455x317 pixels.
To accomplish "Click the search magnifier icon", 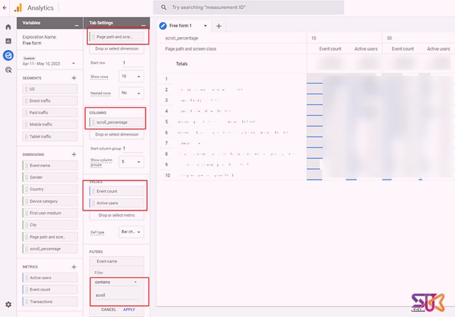I will click(164, 8).
